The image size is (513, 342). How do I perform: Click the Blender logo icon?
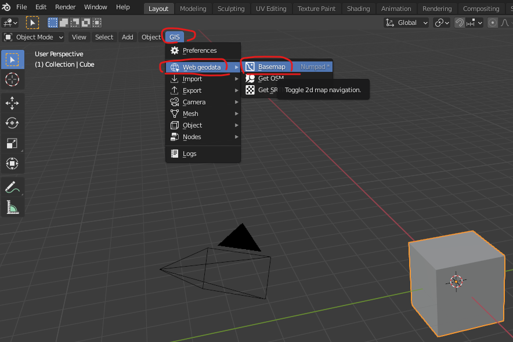(6, 7)
